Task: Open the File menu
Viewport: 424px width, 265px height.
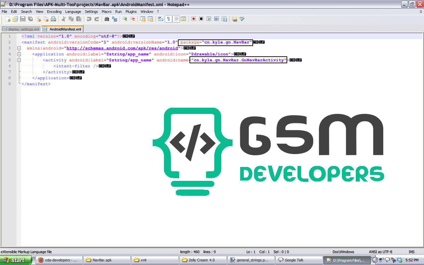Action: point(4,12)
